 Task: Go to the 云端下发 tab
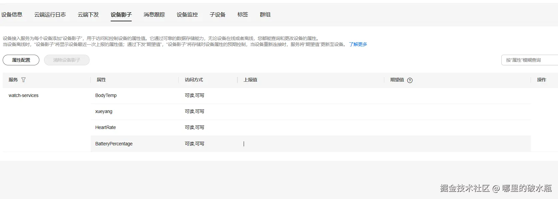(x=88, y=15)
